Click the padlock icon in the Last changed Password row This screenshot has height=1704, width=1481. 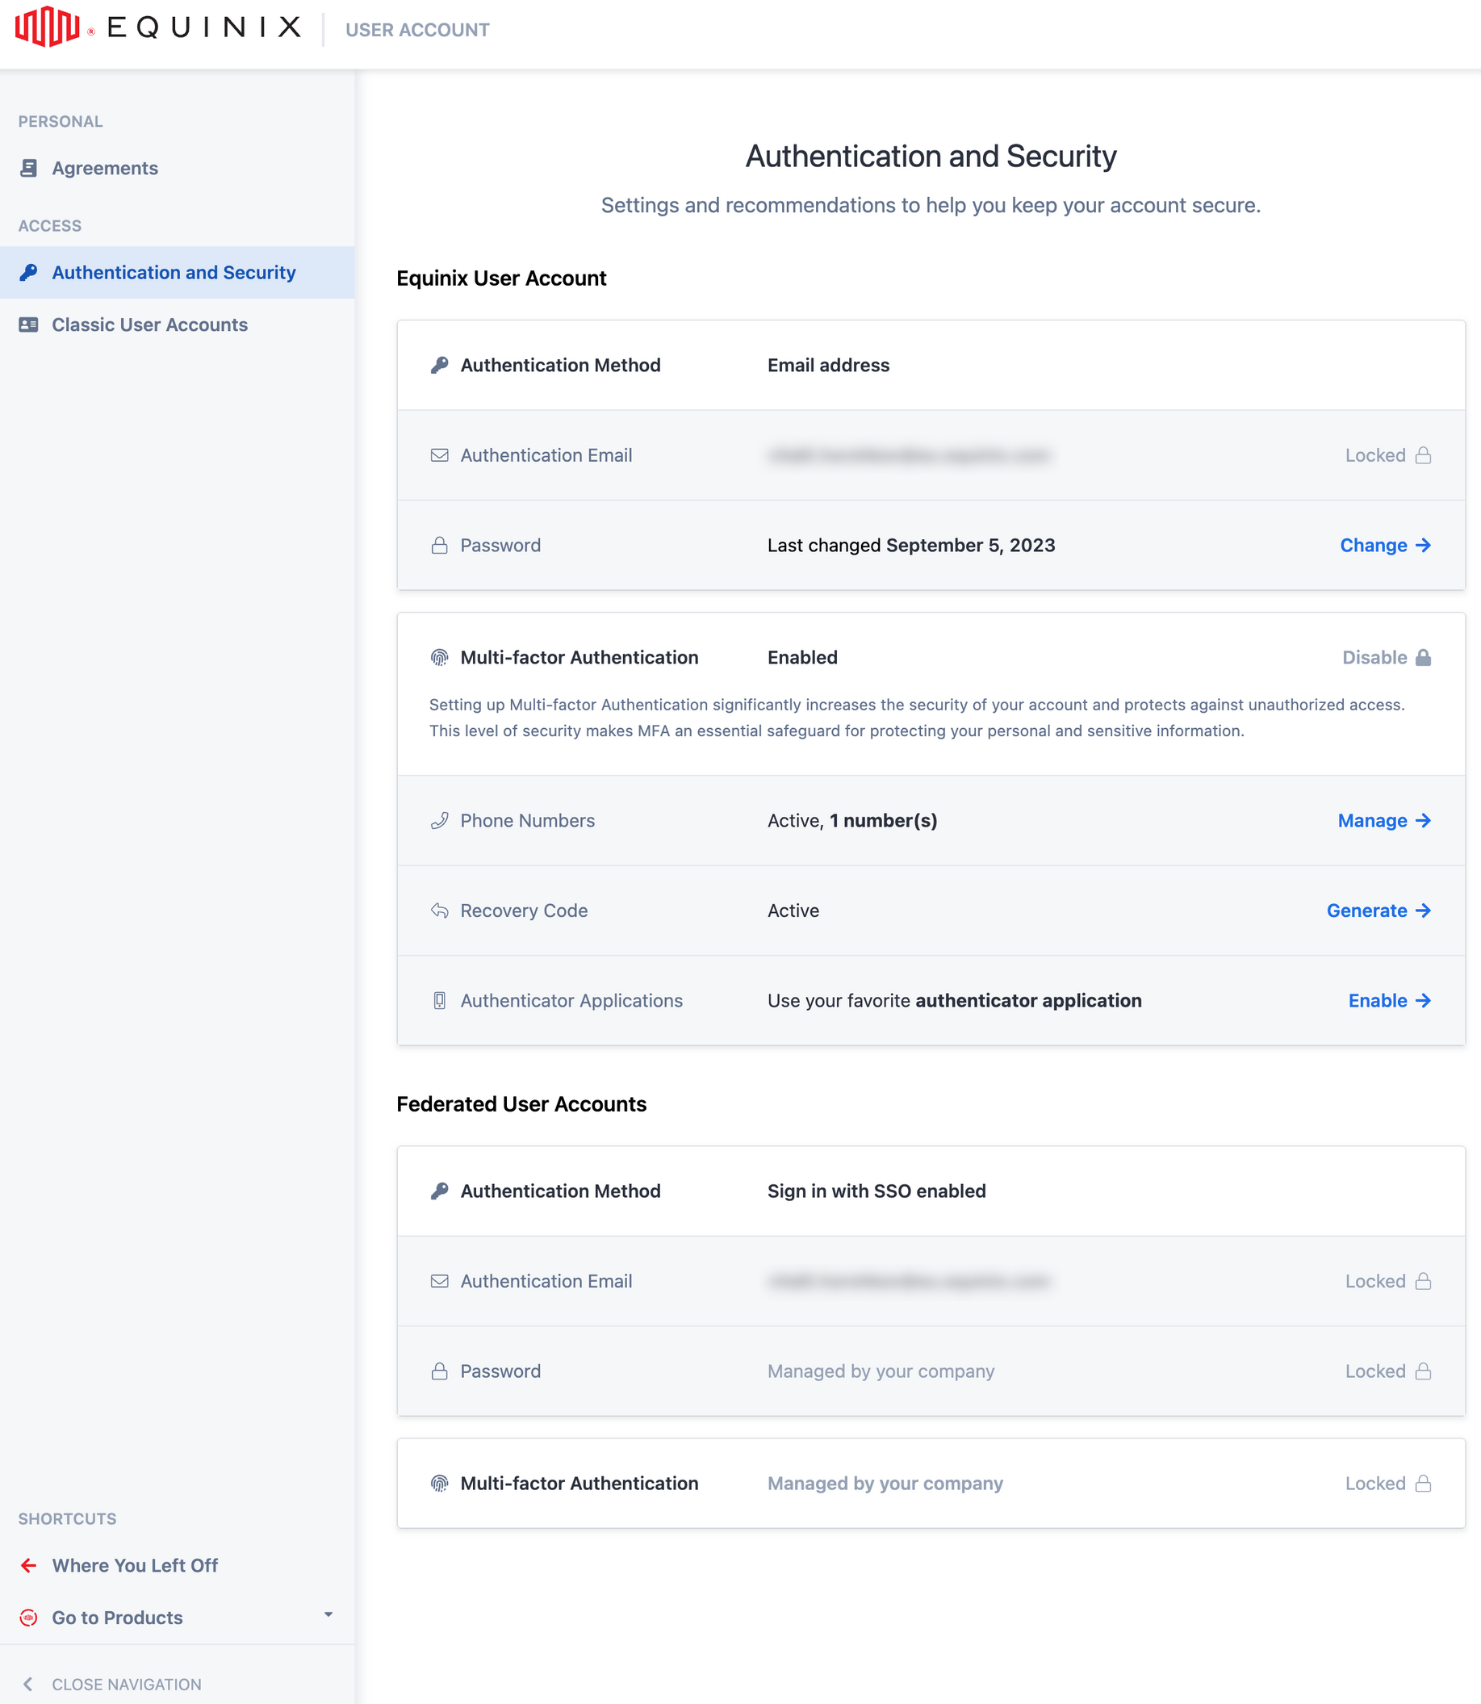point(440,546)
